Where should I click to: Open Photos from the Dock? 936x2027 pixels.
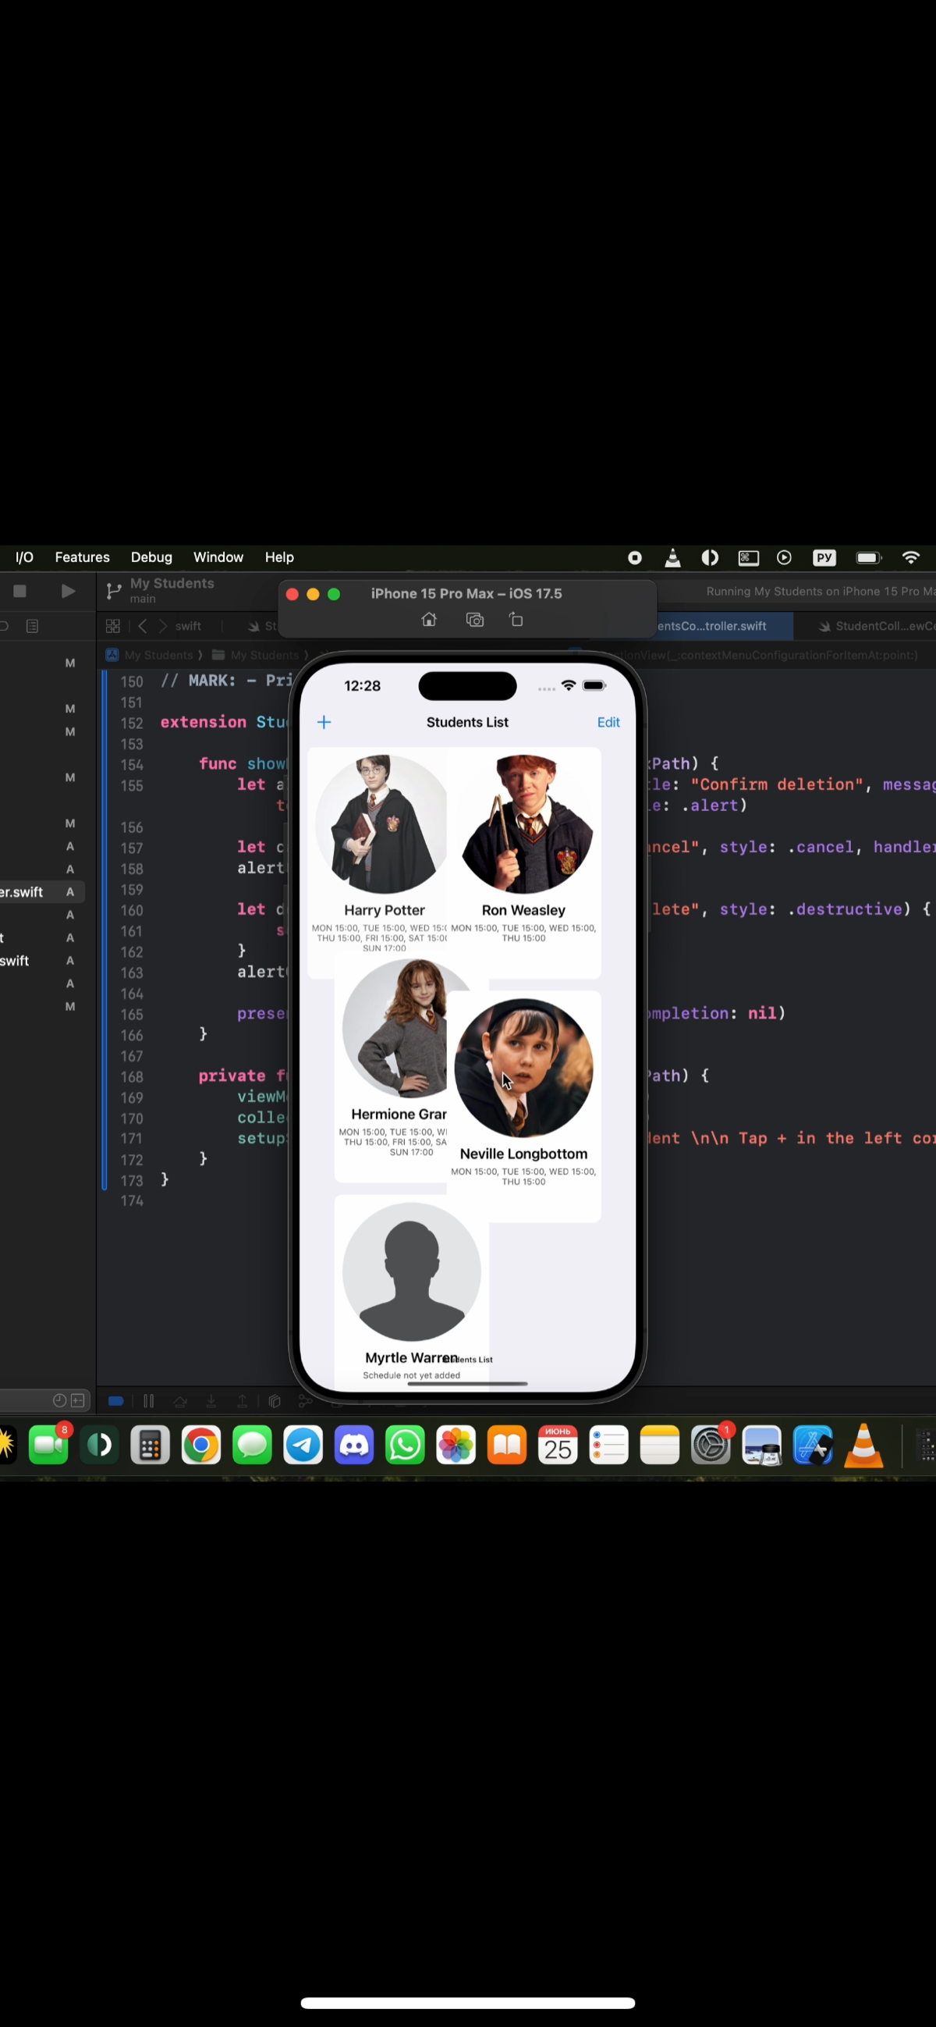point(456,1445)
